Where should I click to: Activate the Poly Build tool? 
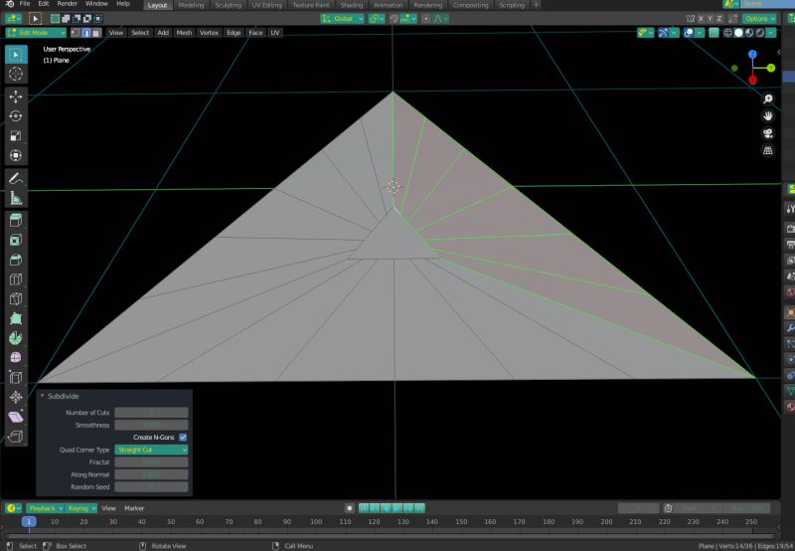tap(16, 318)
